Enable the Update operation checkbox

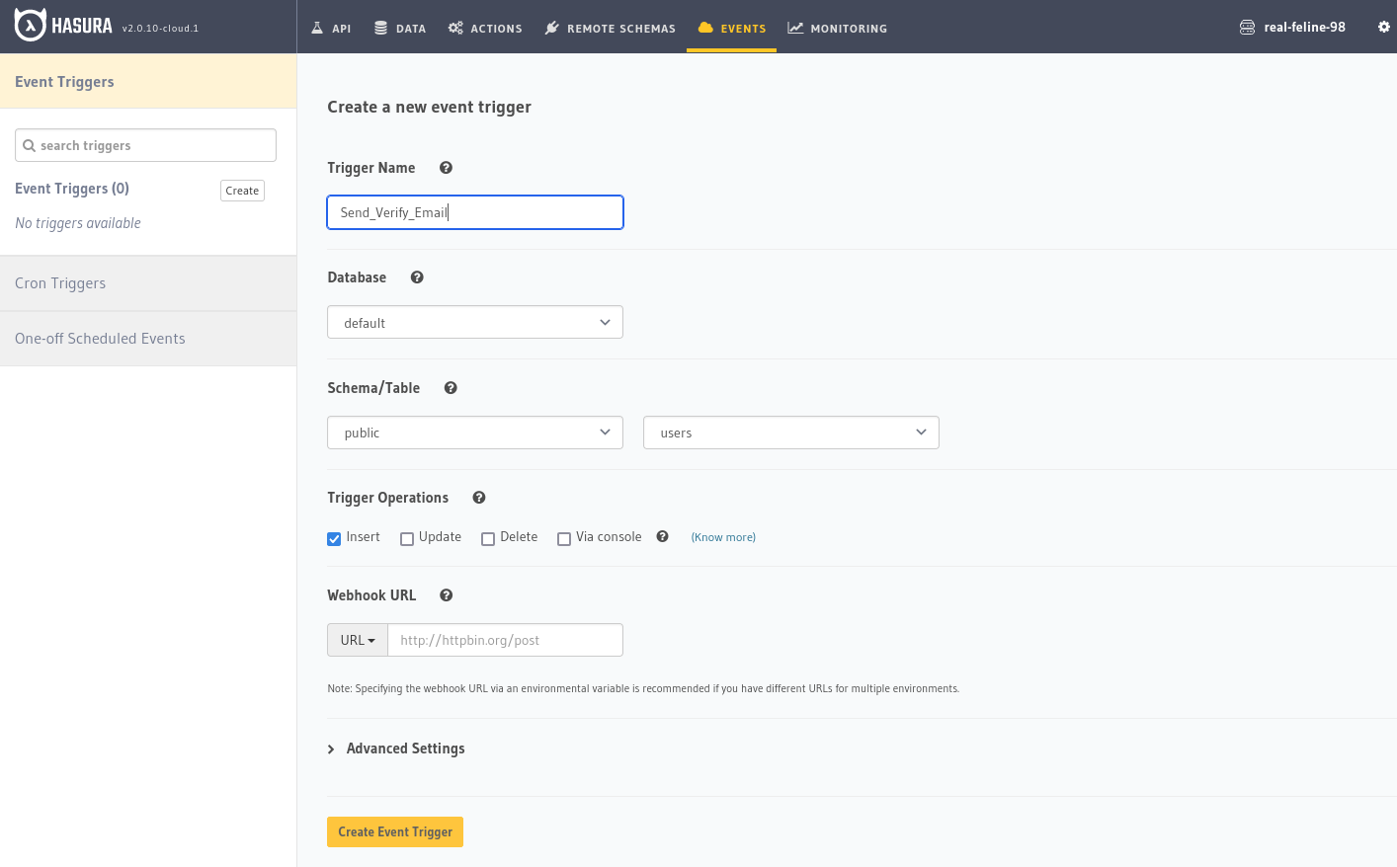click(x=407, y=538)
